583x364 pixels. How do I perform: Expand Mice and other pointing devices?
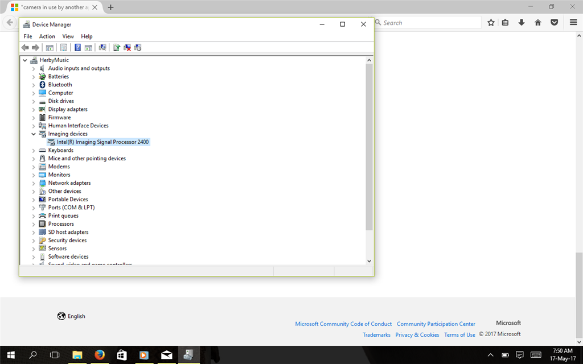pos(34,159)
